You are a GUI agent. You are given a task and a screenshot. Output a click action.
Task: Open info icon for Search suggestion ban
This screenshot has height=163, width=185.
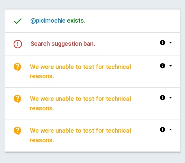coord(162,43)
